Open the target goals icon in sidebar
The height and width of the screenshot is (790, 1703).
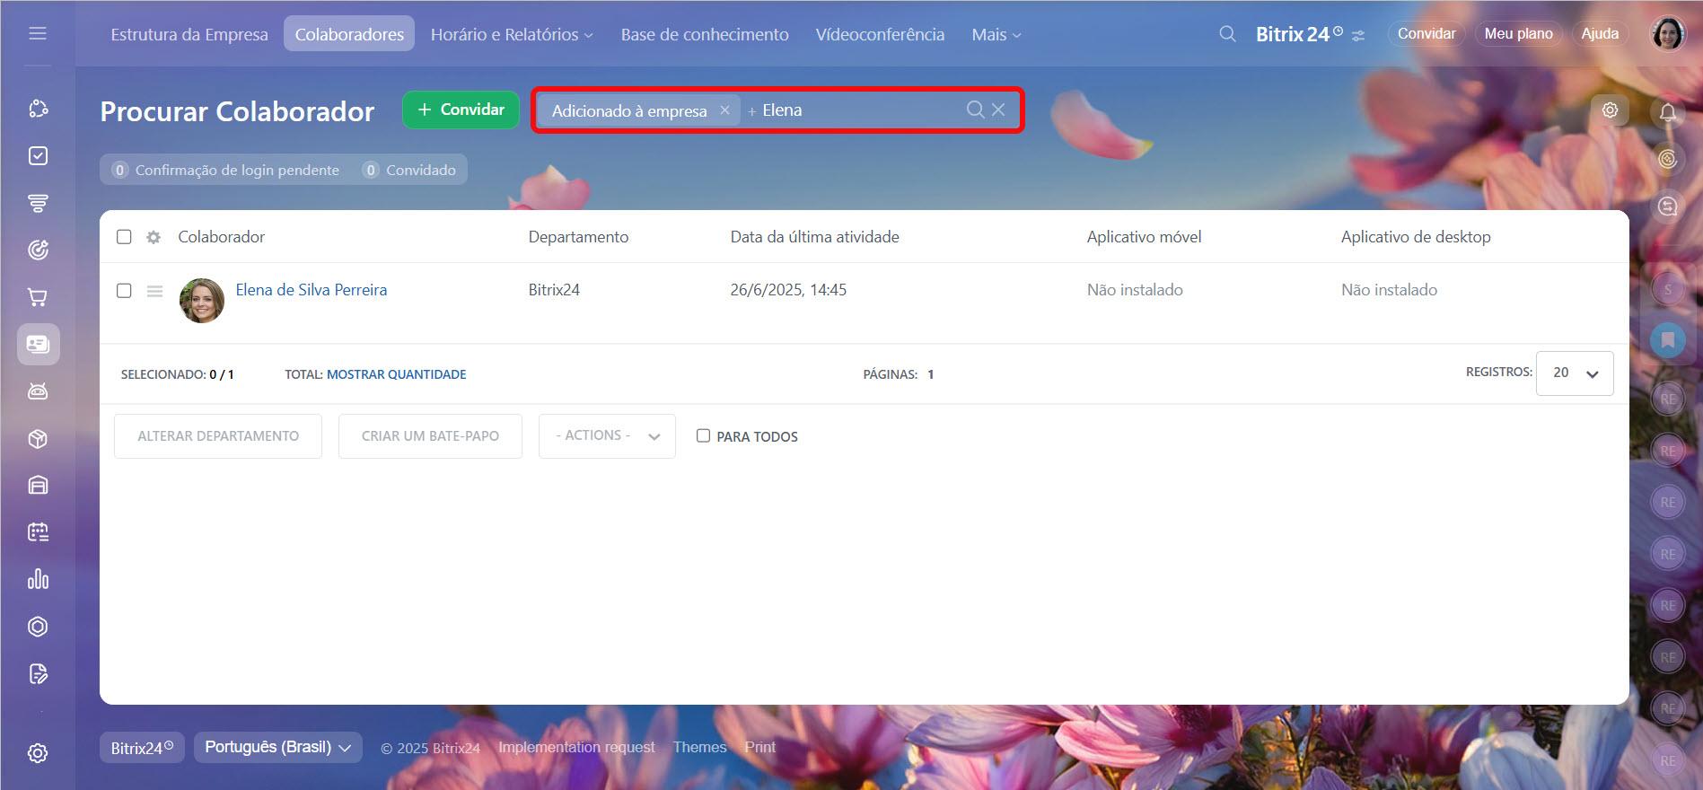pos(38,250)
